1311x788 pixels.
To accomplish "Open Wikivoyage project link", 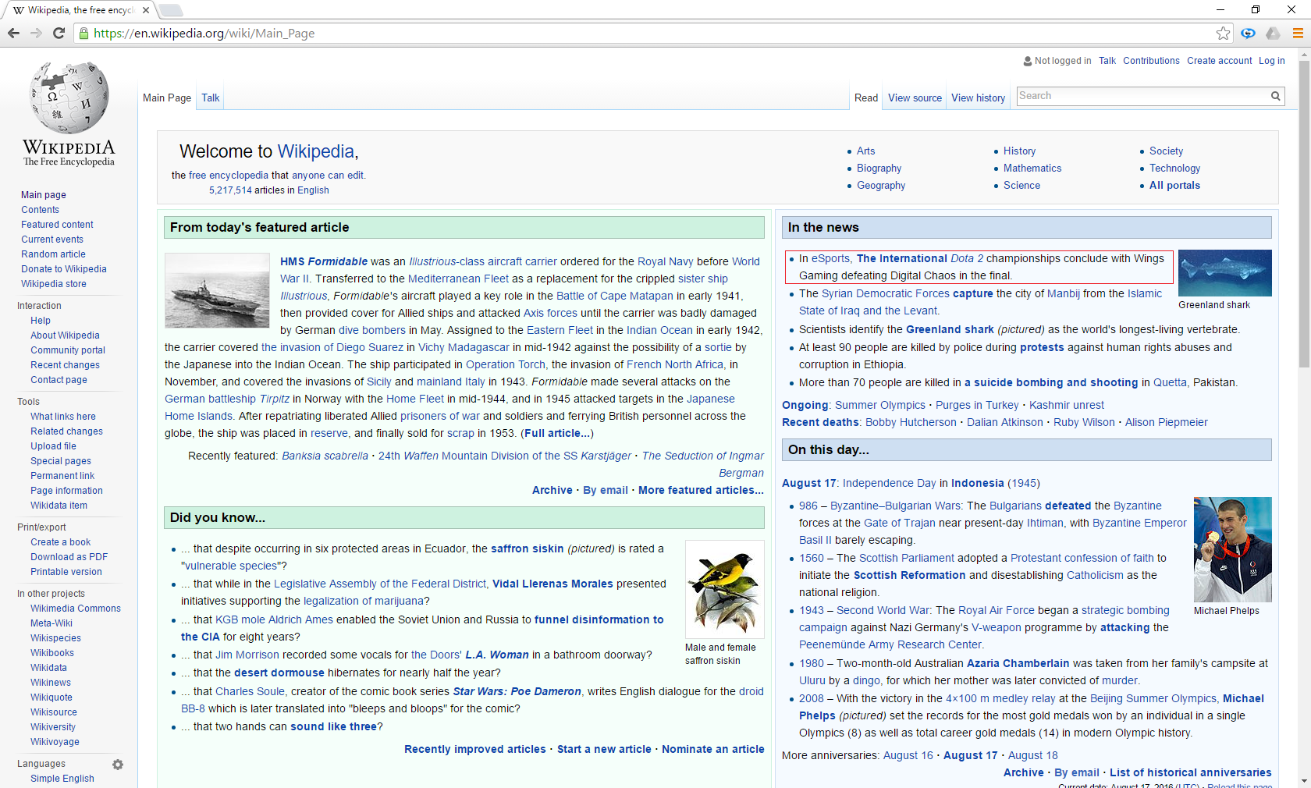I will (x=55, y=742).
